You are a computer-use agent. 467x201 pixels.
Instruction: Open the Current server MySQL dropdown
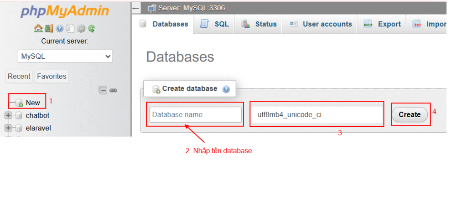point(65,56)
